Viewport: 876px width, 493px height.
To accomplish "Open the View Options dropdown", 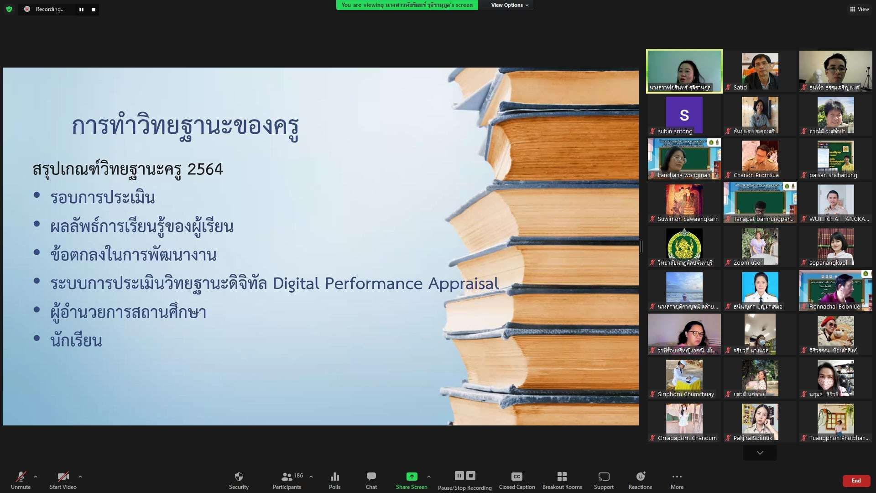I will (510, 5).
